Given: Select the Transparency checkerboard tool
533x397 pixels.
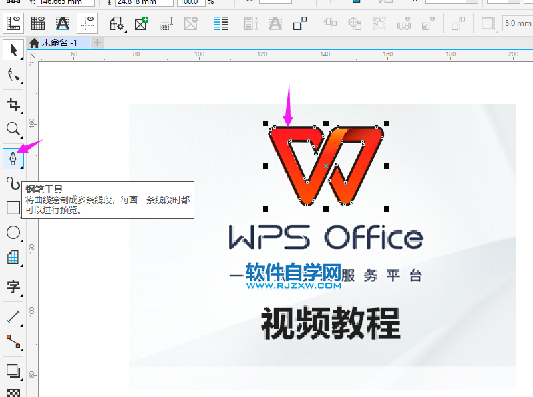Looking at the screenshot, I should pos(13,392).
